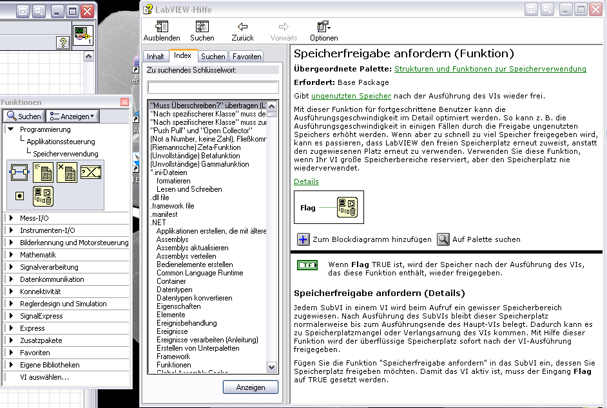Close the Funktionen palette
Viewport: 607px width, 408px height.
click(124, 102)
